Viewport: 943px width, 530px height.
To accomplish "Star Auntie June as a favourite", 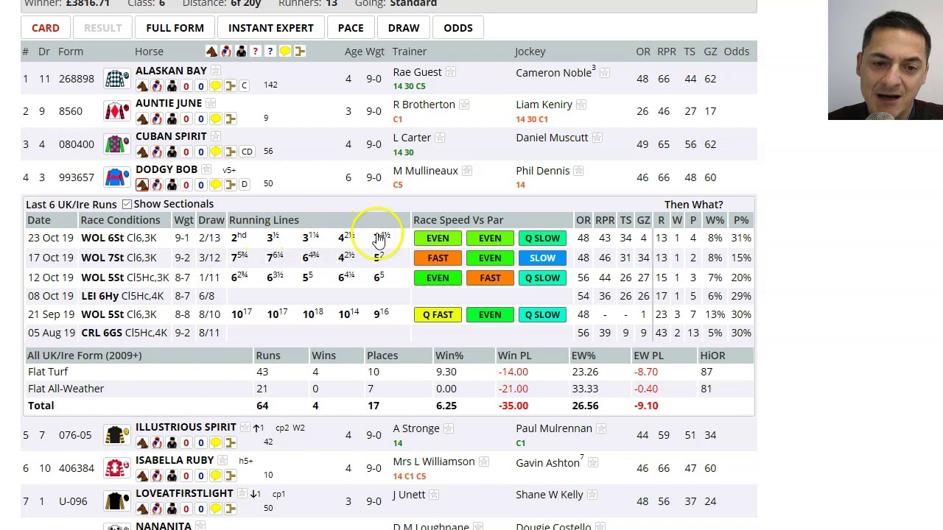I will [211, 104].
